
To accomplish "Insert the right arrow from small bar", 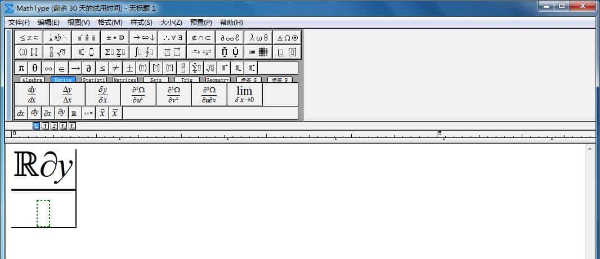I will (x=75, y=68).
